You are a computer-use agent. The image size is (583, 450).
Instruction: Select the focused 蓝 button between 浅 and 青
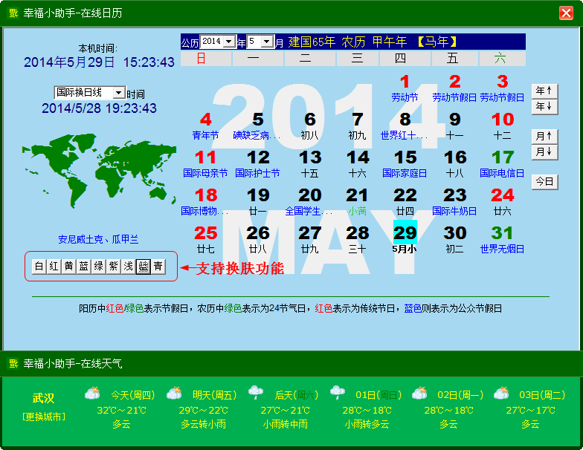(x=143, y=266)
